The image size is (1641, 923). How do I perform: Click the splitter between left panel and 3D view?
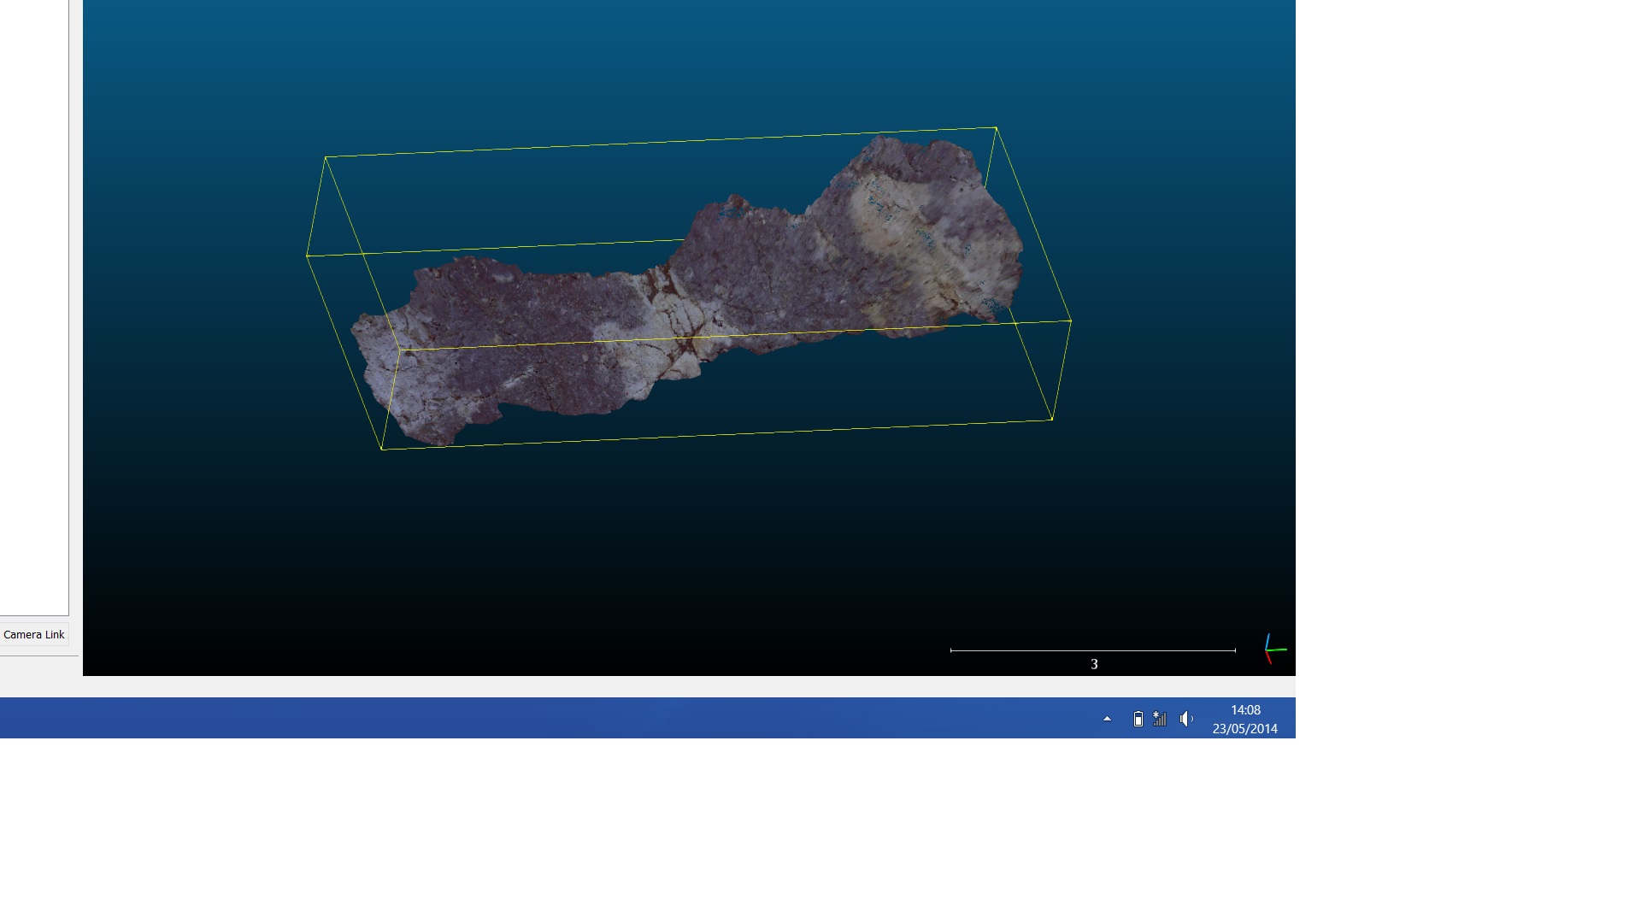(x=76, y=342)
